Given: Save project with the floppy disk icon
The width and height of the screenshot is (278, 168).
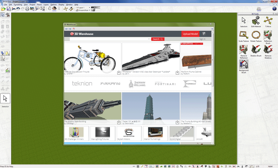Looking at the screenshot, I should click(x=9, y=9).
